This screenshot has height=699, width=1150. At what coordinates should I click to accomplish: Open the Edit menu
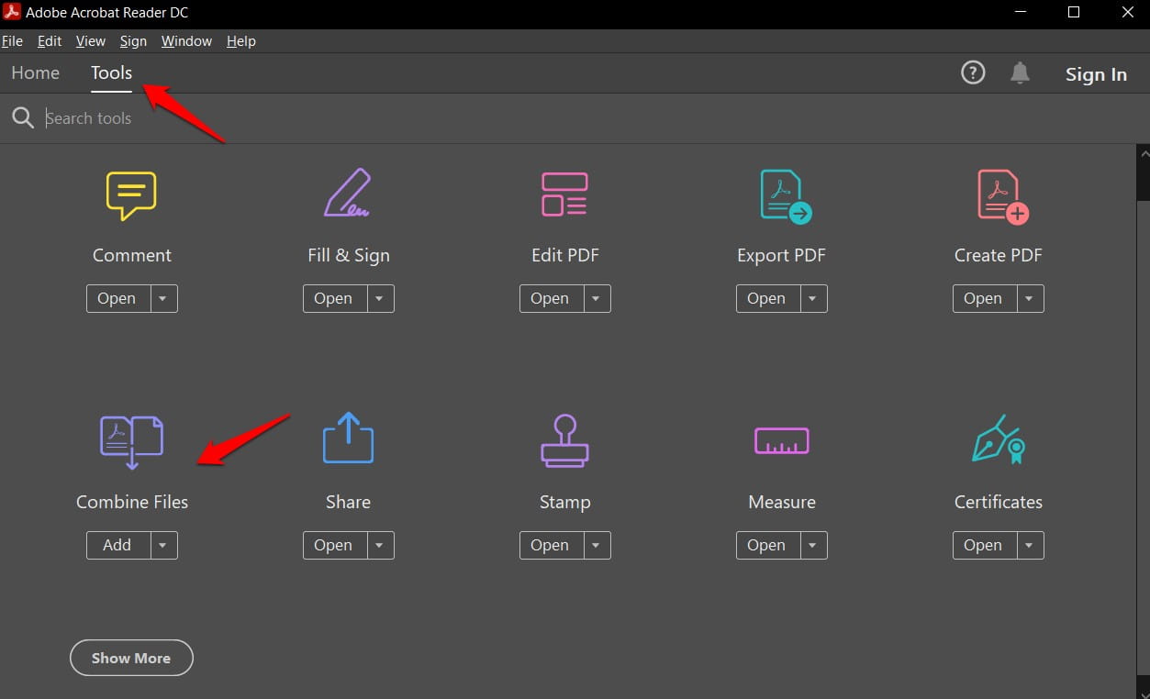coord(49,41)
